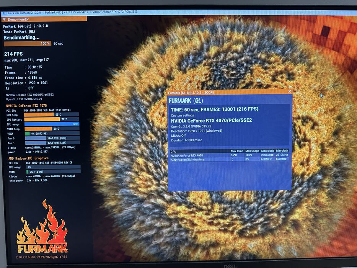This screenshot has height=268, width=357.
Task: Click the 2610MHz min clock cell
Action: tap(282, 155)
